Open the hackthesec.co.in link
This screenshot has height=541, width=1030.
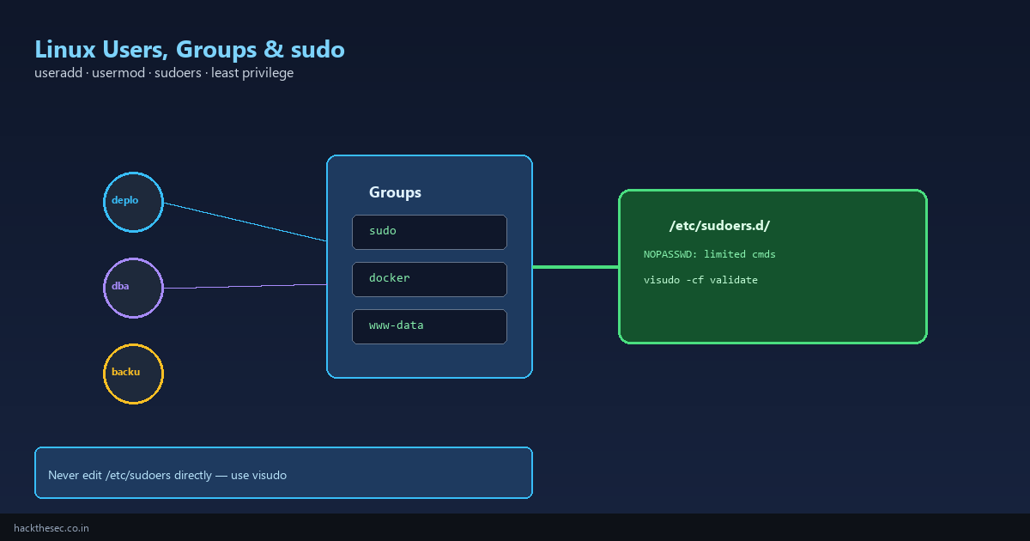pyautogui.click(x=51, y=528)
